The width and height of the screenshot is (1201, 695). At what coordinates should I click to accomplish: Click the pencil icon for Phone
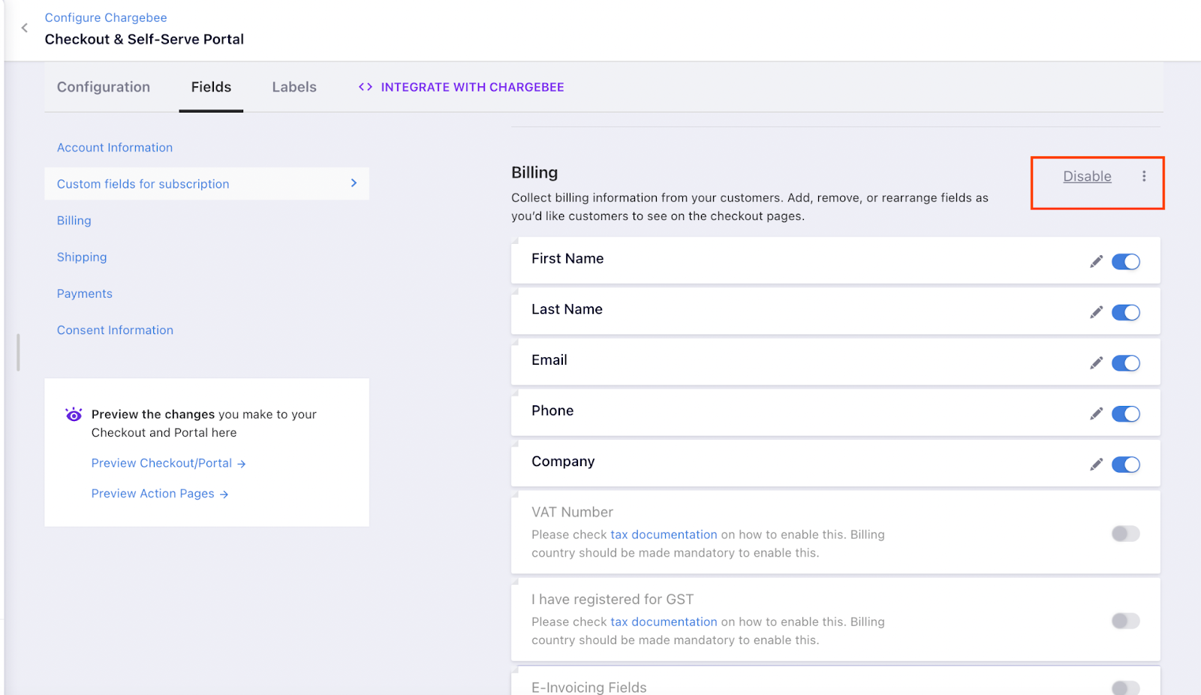point(1097,414)
